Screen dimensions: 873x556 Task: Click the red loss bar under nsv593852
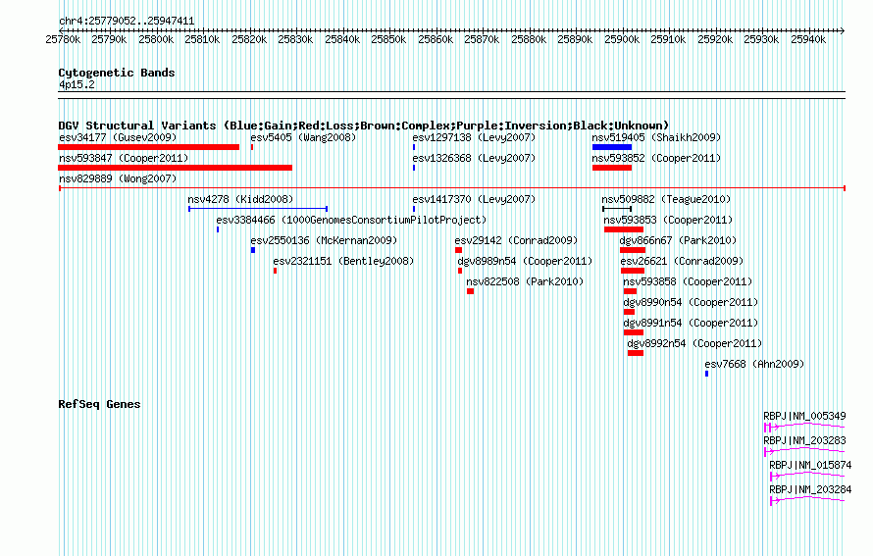point(612,168)
